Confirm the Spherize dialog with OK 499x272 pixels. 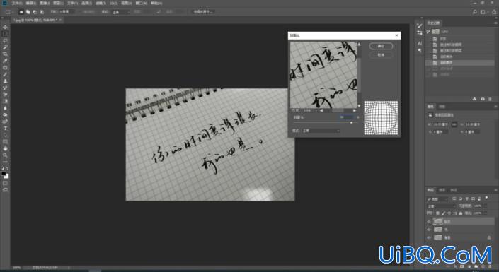[381, 46]
